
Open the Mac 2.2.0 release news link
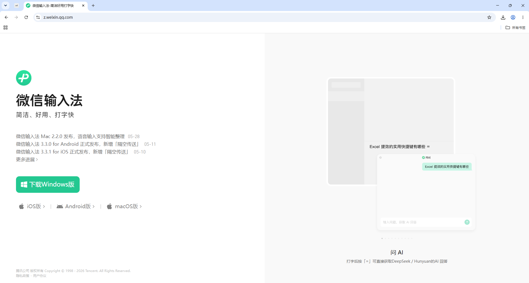[70, 136]
